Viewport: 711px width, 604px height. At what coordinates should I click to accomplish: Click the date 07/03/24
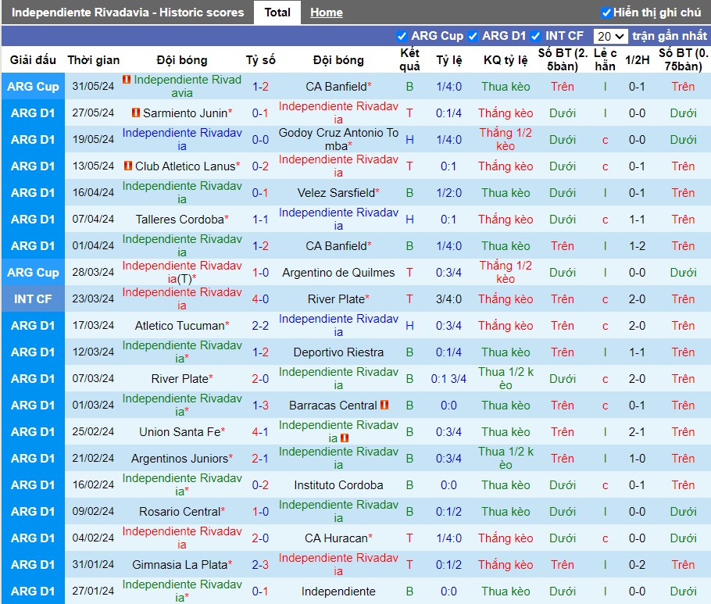[93, 378]
